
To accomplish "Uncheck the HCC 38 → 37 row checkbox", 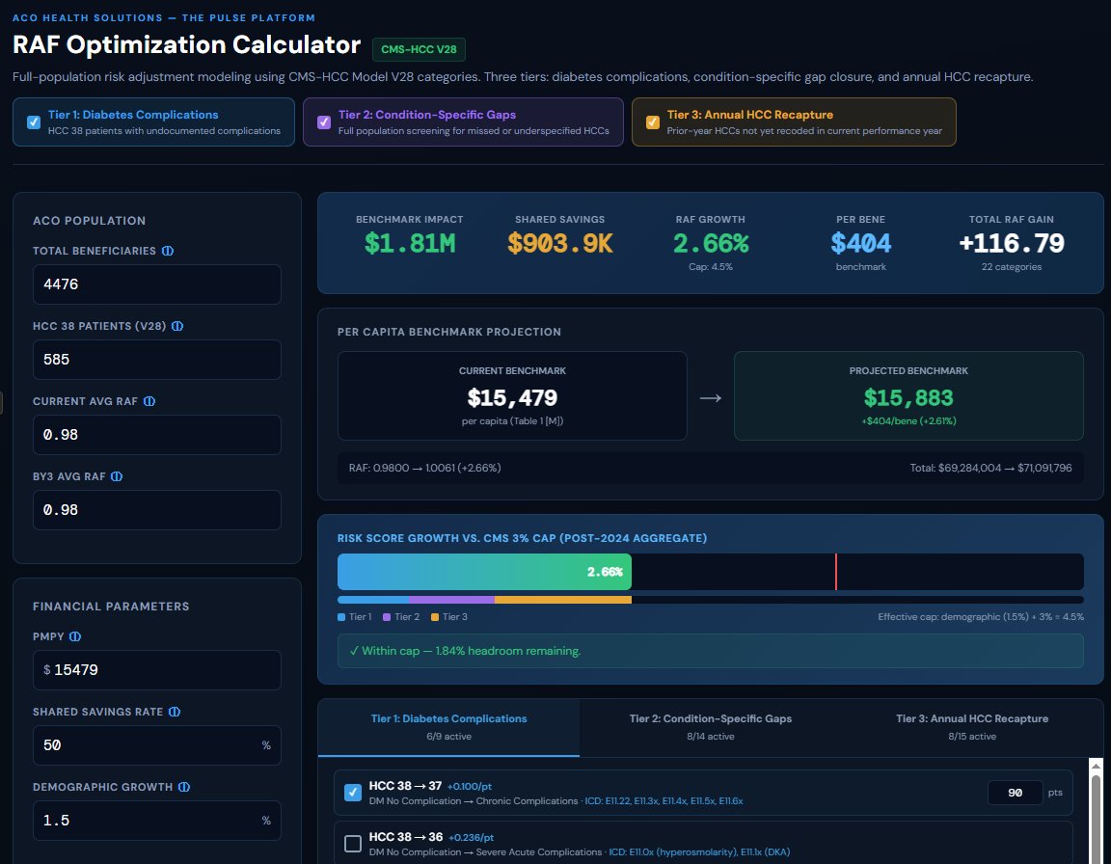I will (x=352, y=793).
